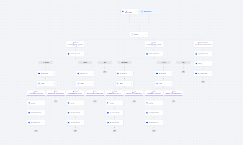
Task: Select For Sales chip under Mon-Sat
Action: 85,62
